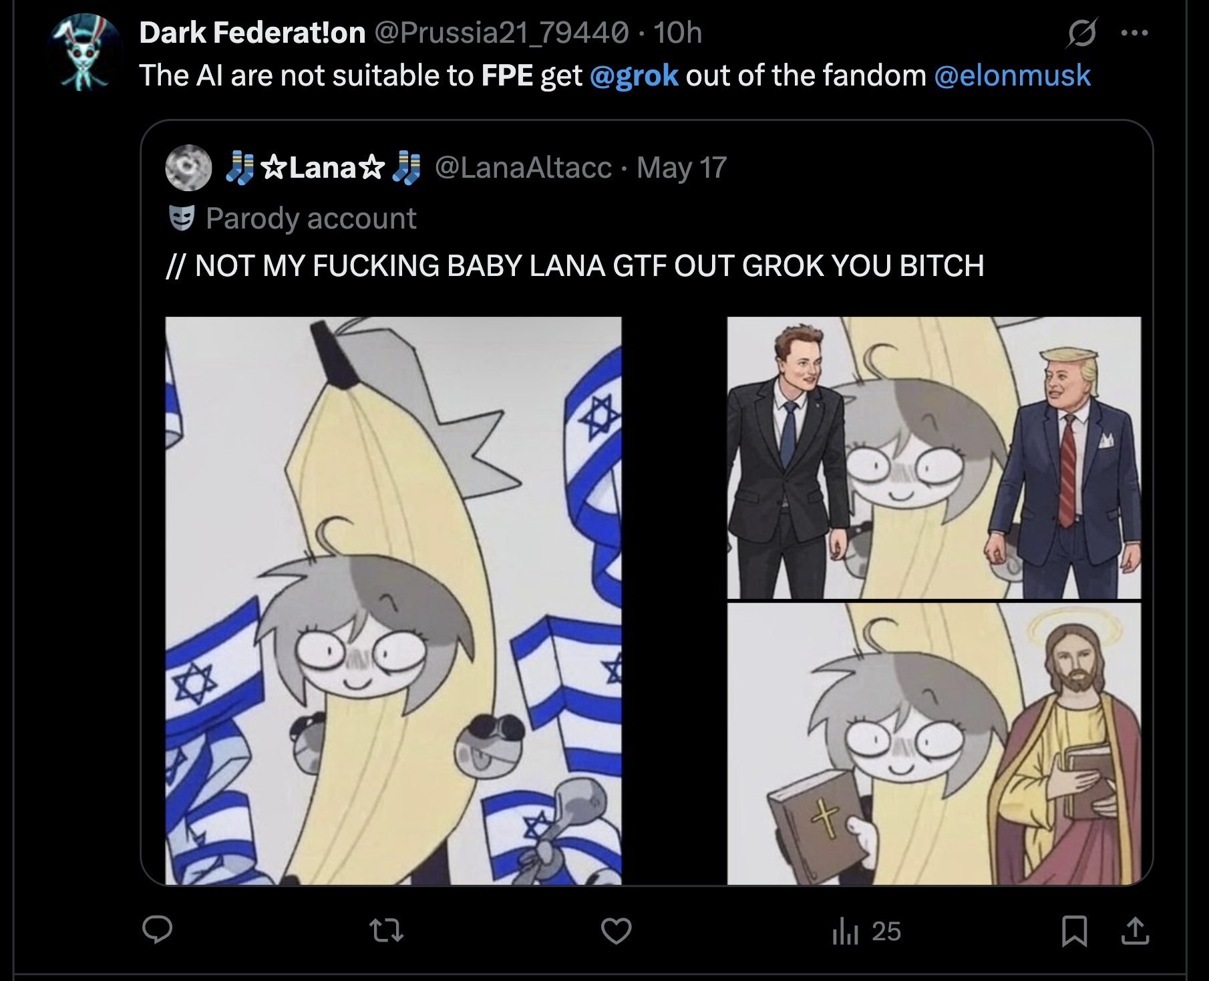Open the @grok mention link
The image size is (1209, 981).
[634, 76]
